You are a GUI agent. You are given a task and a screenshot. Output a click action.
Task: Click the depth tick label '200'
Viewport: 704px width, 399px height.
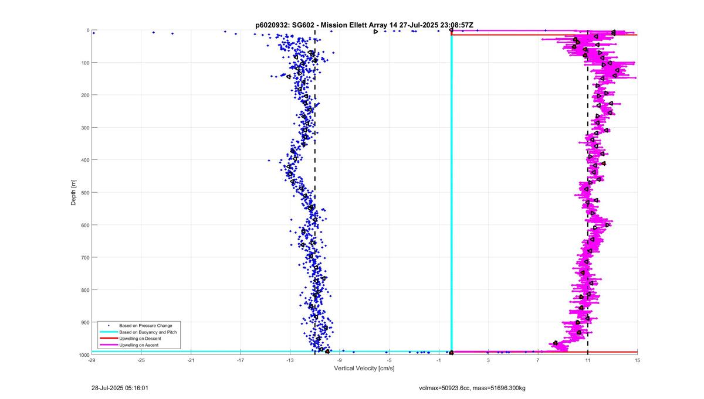85,95
